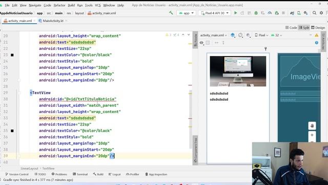Open the Terminal tool window
Viewport: 328px width, 185px height.
(x=80, y=174)
